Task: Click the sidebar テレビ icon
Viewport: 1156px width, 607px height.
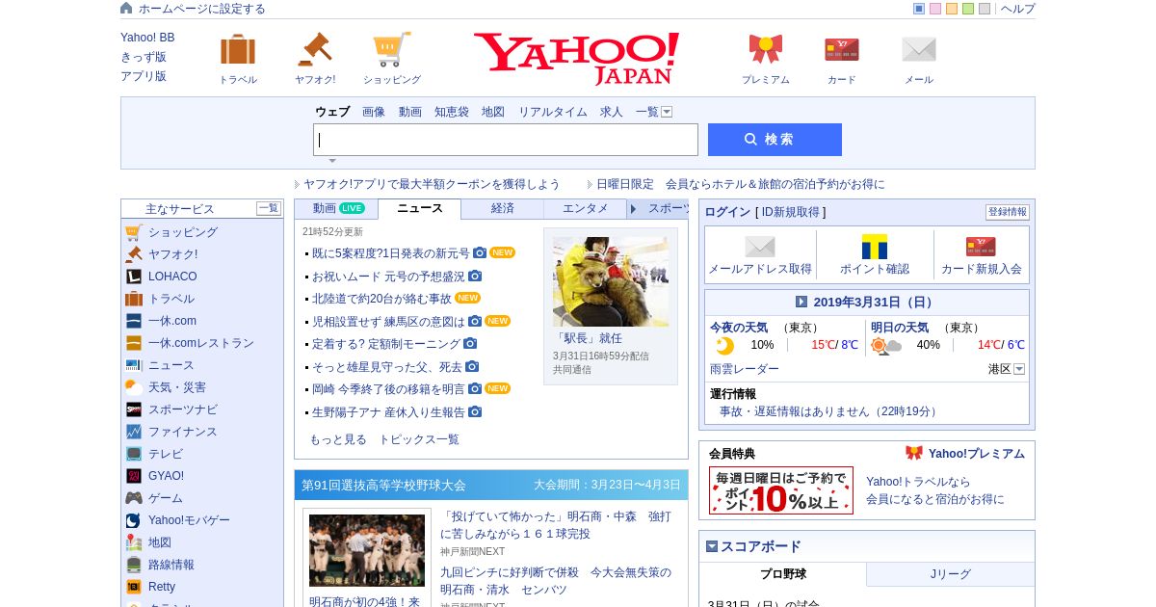Action: (134, 454)
